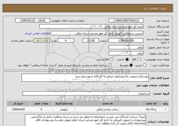
Task: Click the unit cell کیلومتر
Action: tap(64, 109)
